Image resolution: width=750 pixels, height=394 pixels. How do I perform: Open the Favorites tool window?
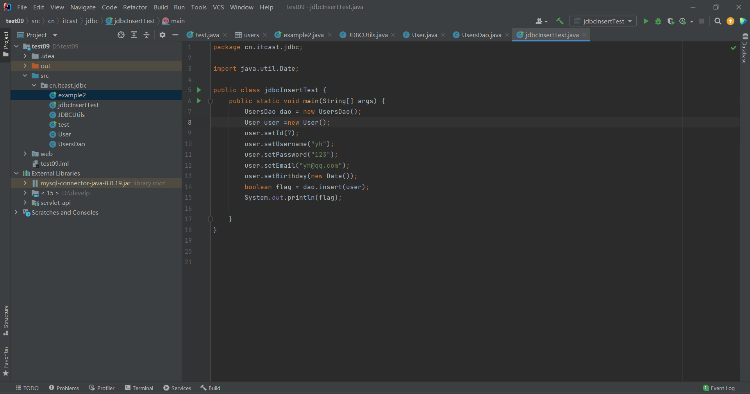click(6, 361)
